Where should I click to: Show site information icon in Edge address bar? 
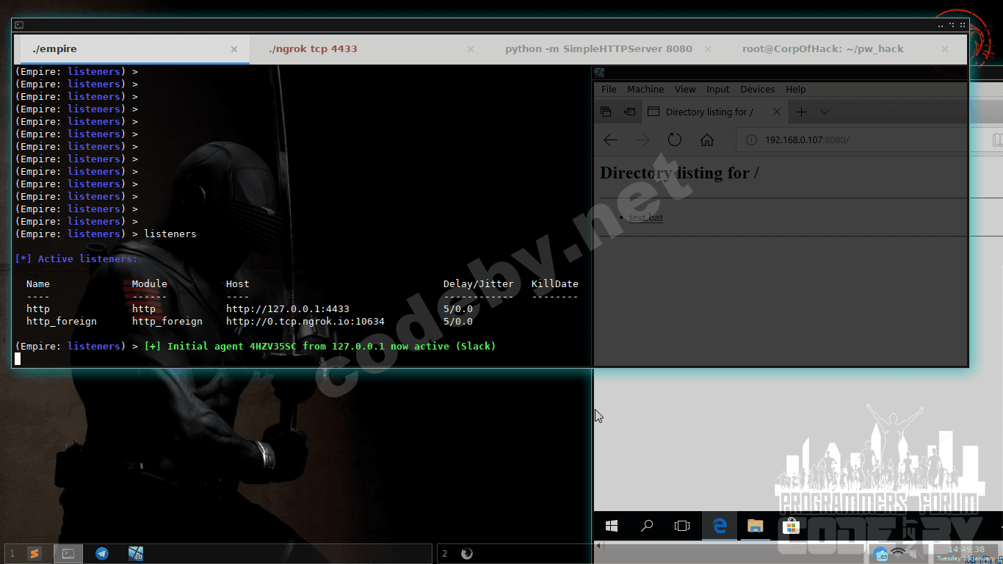tap(751, 140)
